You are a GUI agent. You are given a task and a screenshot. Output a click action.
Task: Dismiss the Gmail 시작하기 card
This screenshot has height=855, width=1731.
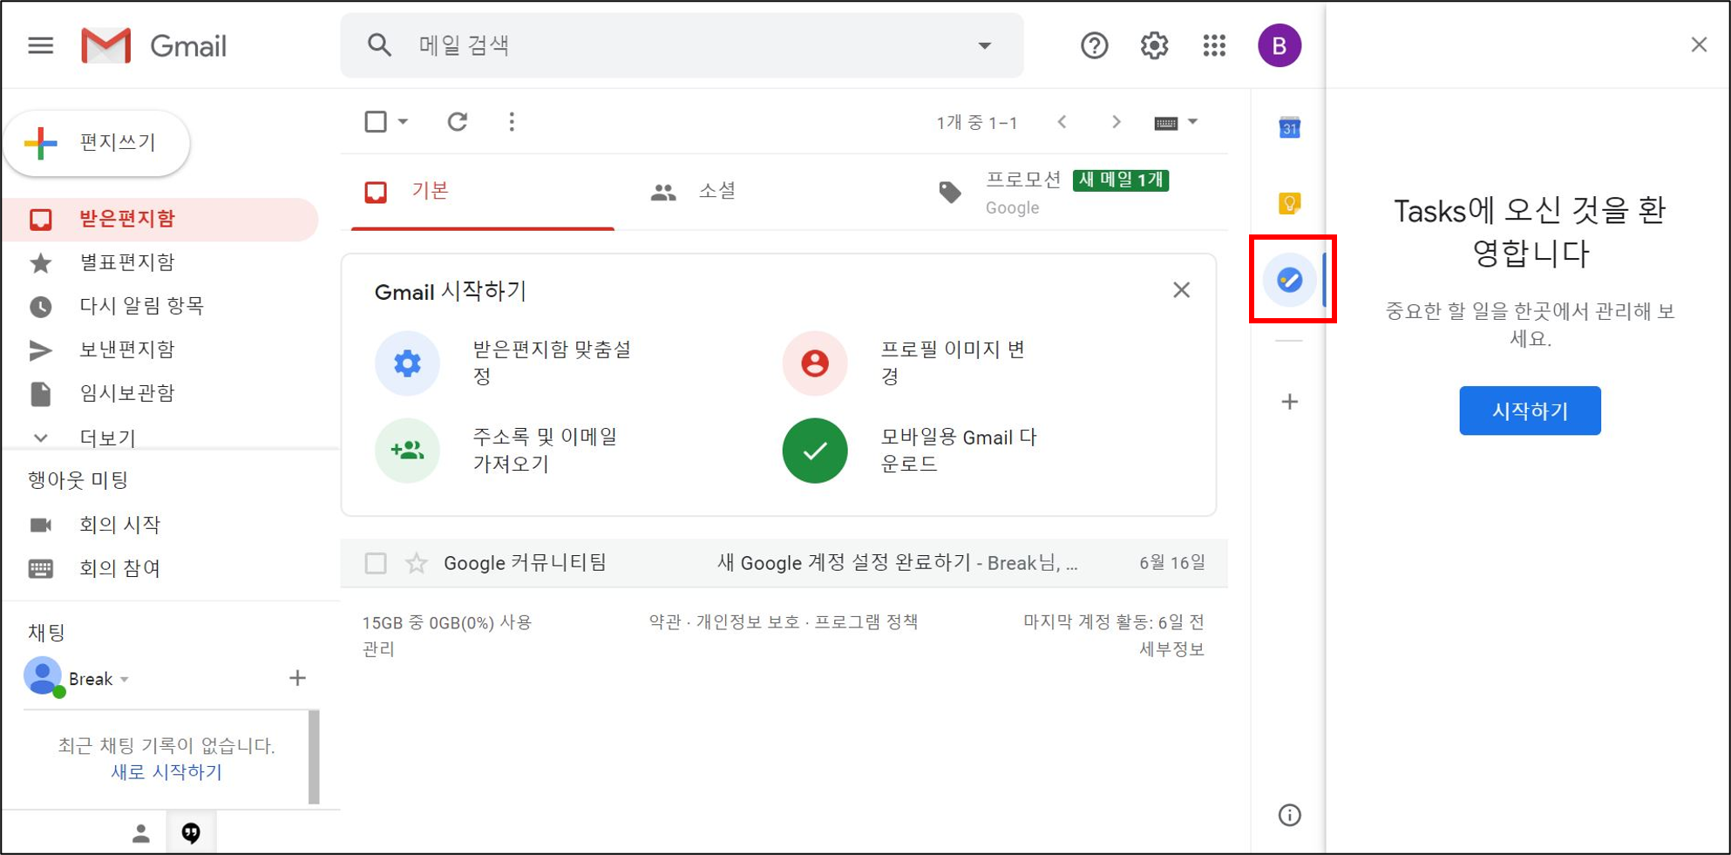(1181, 290)
